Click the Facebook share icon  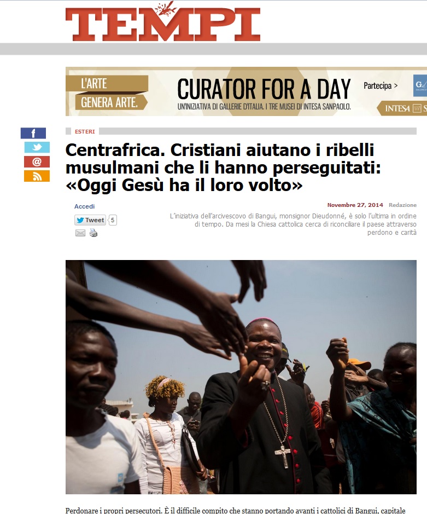pos(33,133)
